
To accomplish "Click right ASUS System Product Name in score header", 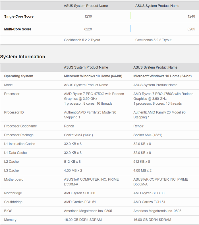I will pos(157,6).
